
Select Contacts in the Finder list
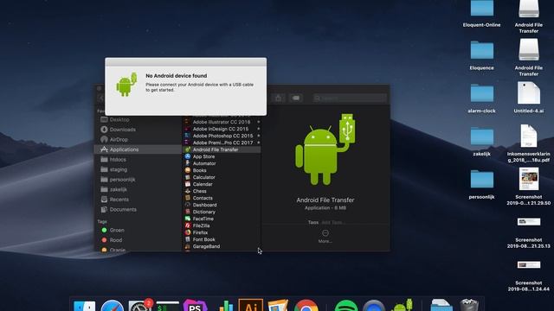[x=222, y=198]
